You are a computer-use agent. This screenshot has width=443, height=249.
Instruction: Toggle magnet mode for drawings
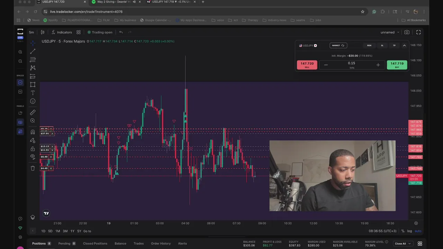(x=33, y=132)
